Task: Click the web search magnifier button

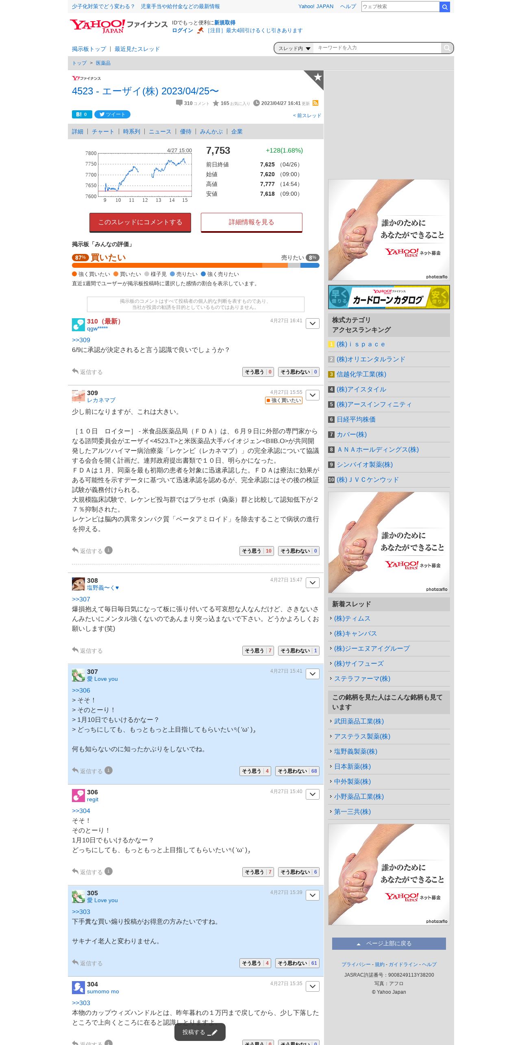Action: 445,7
